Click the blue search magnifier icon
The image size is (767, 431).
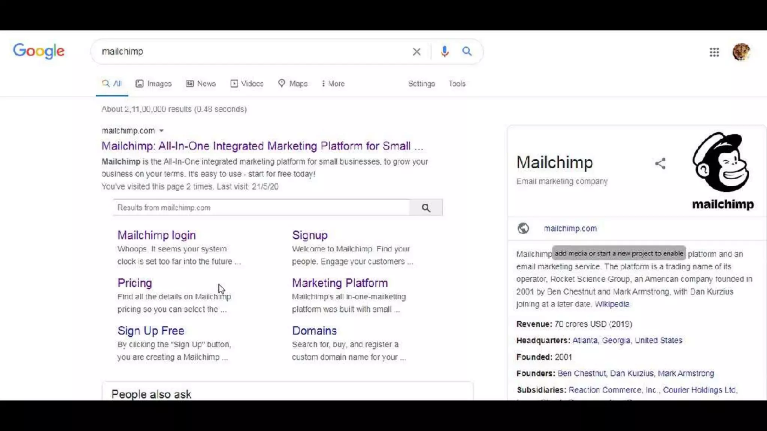[467, 51]
